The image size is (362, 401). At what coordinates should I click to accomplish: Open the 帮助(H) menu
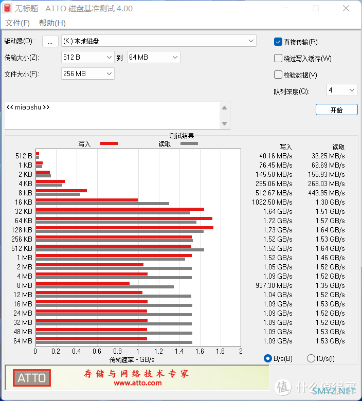click(52, 23)
